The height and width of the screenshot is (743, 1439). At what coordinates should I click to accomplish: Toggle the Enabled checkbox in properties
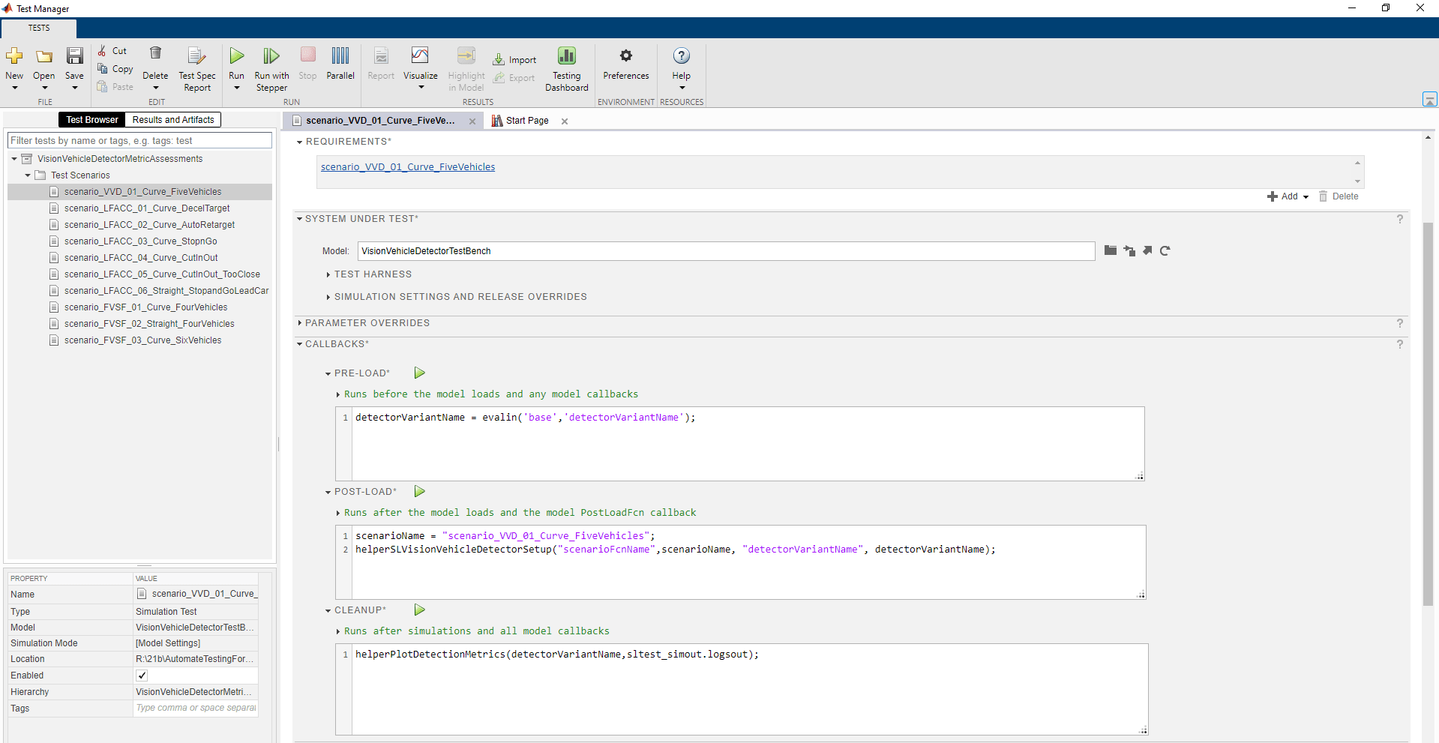pos(142,676)
